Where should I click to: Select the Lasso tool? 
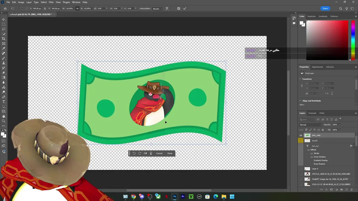4,29
